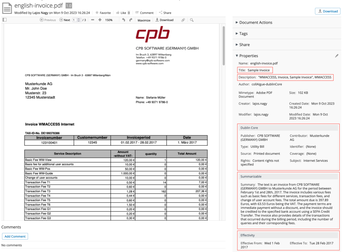342x252 pixels.
Task: Edit properties with the pencil icon
Action: point(337,56)
